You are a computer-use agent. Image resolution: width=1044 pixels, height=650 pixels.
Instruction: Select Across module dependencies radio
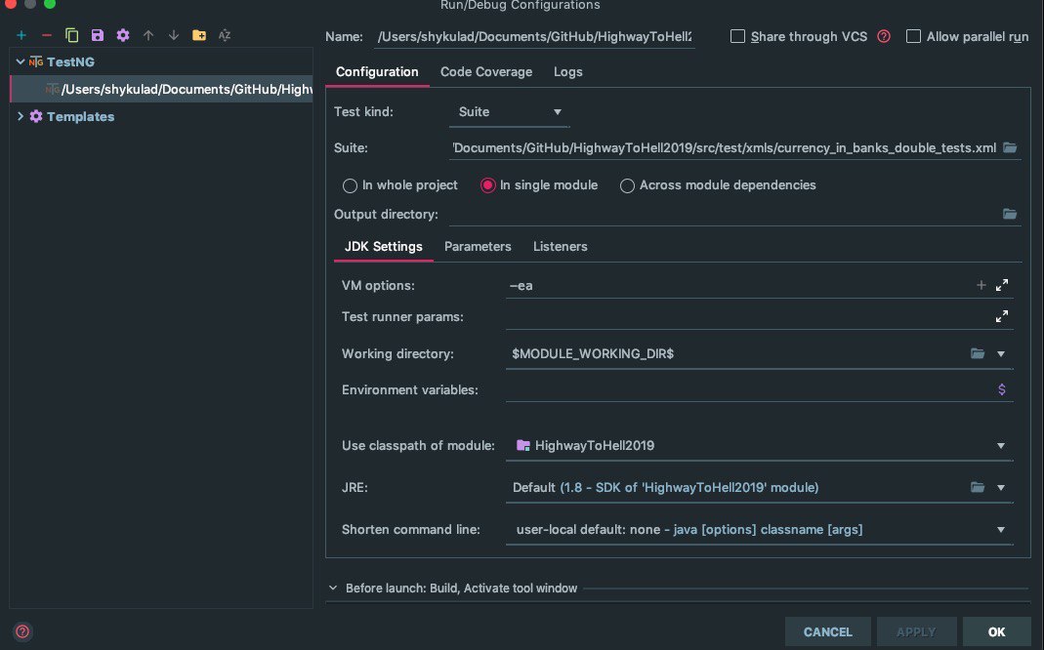coord(627,185)
